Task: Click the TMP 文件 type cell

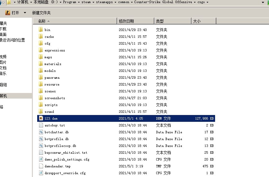Action: [163, 166]
